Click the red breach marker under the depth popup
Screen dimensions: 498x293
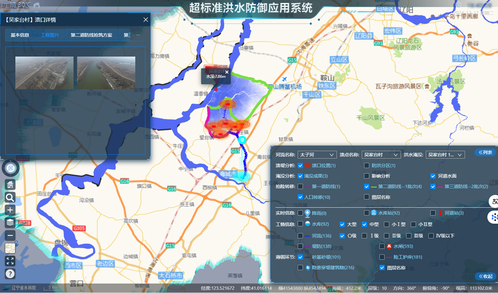tap(216, 89)
